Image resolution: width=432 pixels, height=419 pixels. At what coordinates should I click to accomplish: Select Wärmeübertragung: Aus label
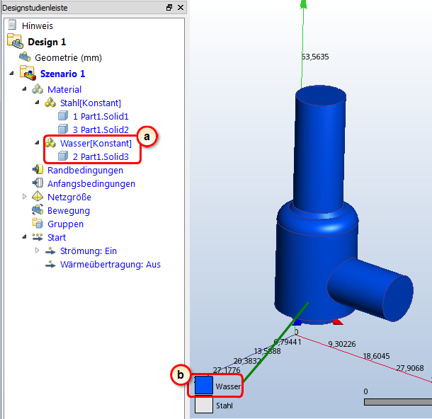[x=110, y=264]
